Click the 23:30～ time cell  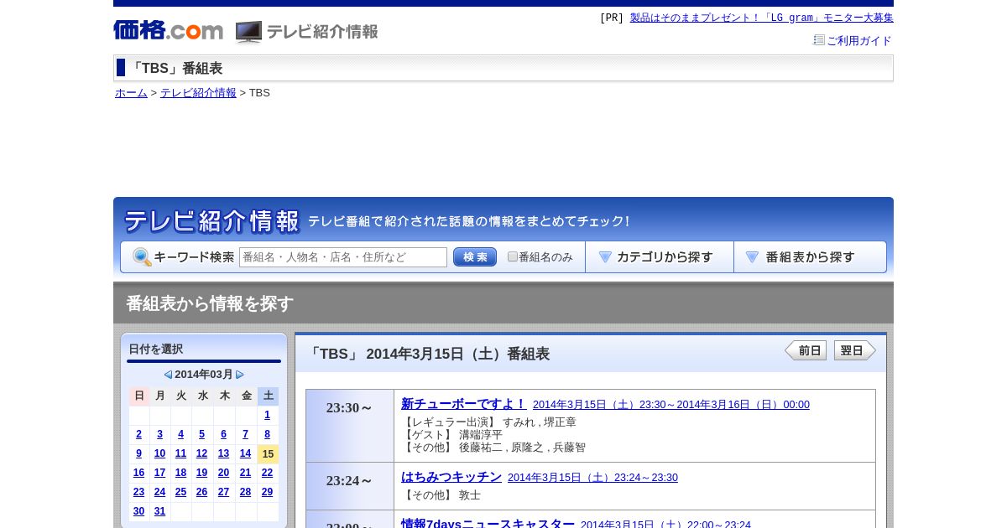(x=350, y=426)
